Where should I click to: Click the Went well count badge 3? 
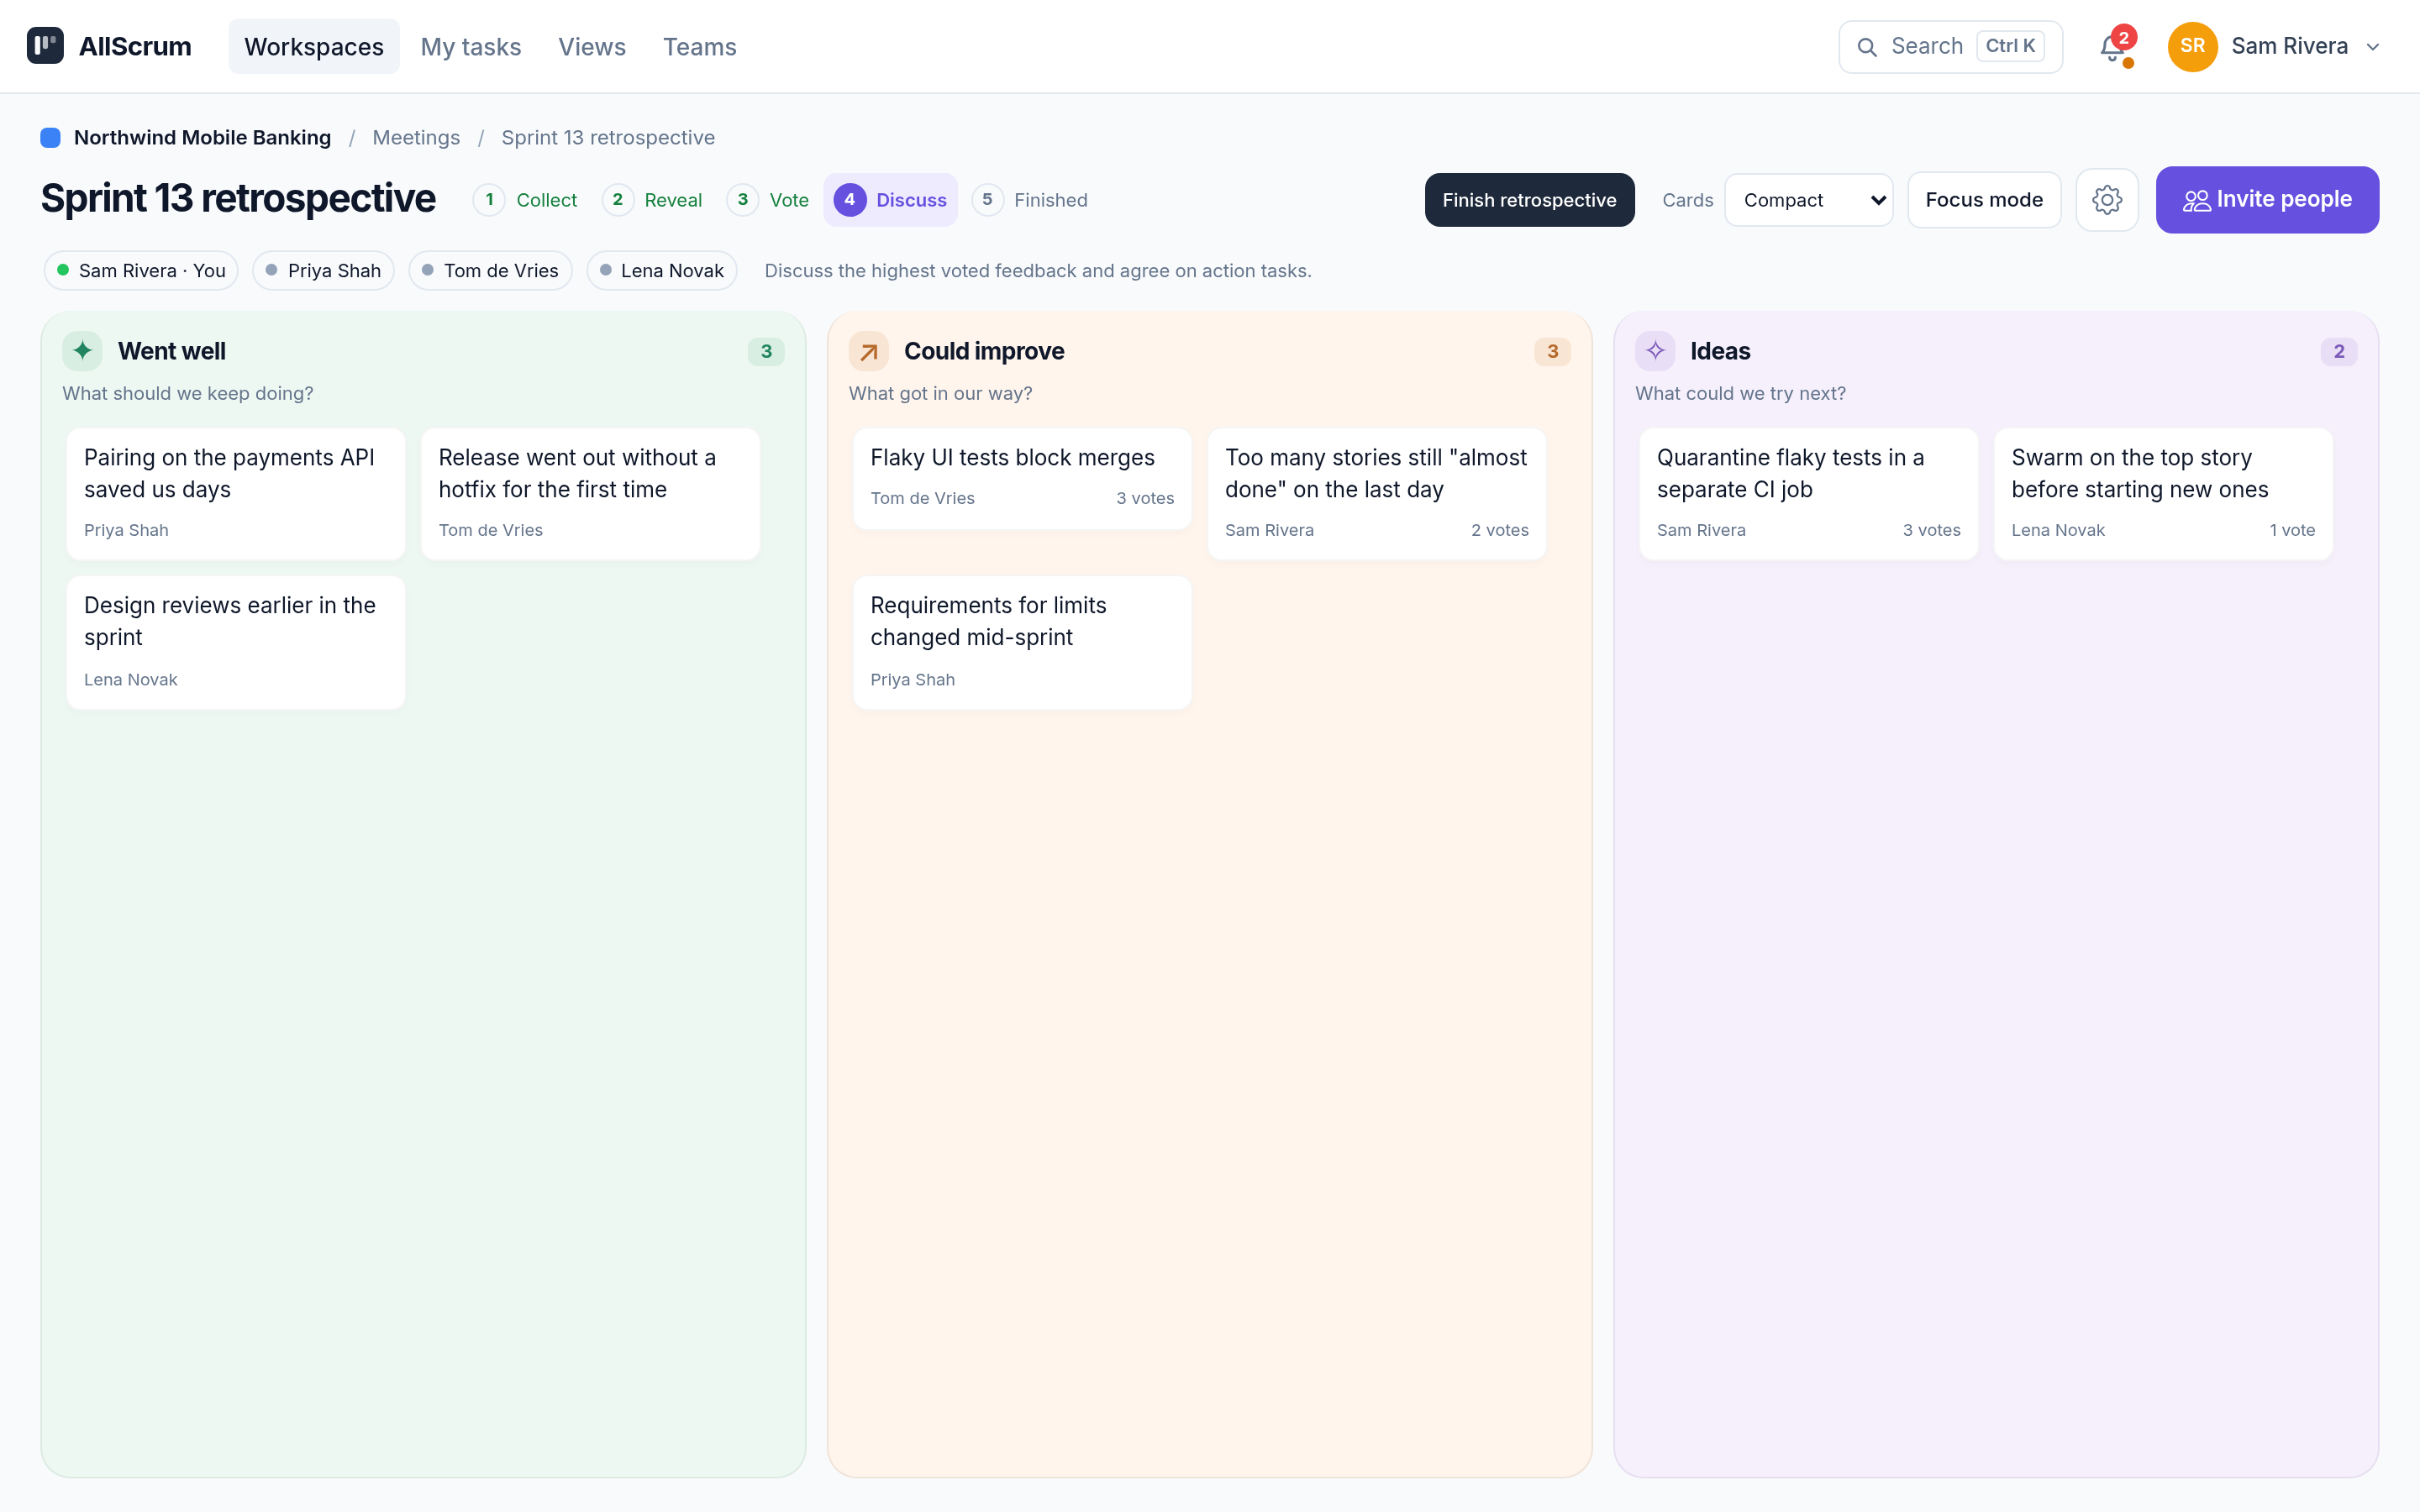click(766, 351)
